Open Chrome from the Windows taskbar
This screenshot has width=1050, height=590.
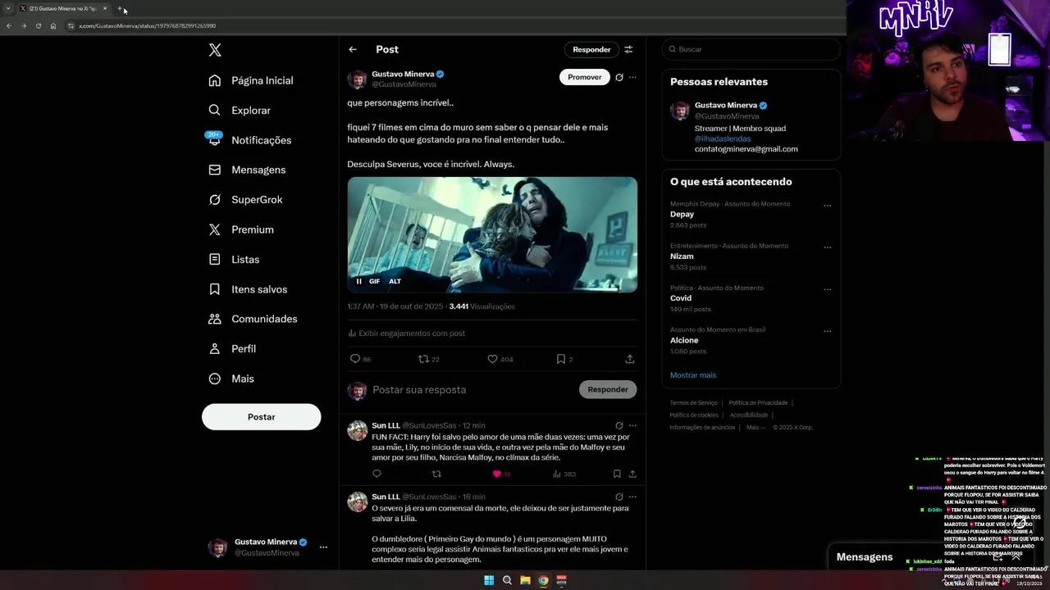click(x=543, y=580)
